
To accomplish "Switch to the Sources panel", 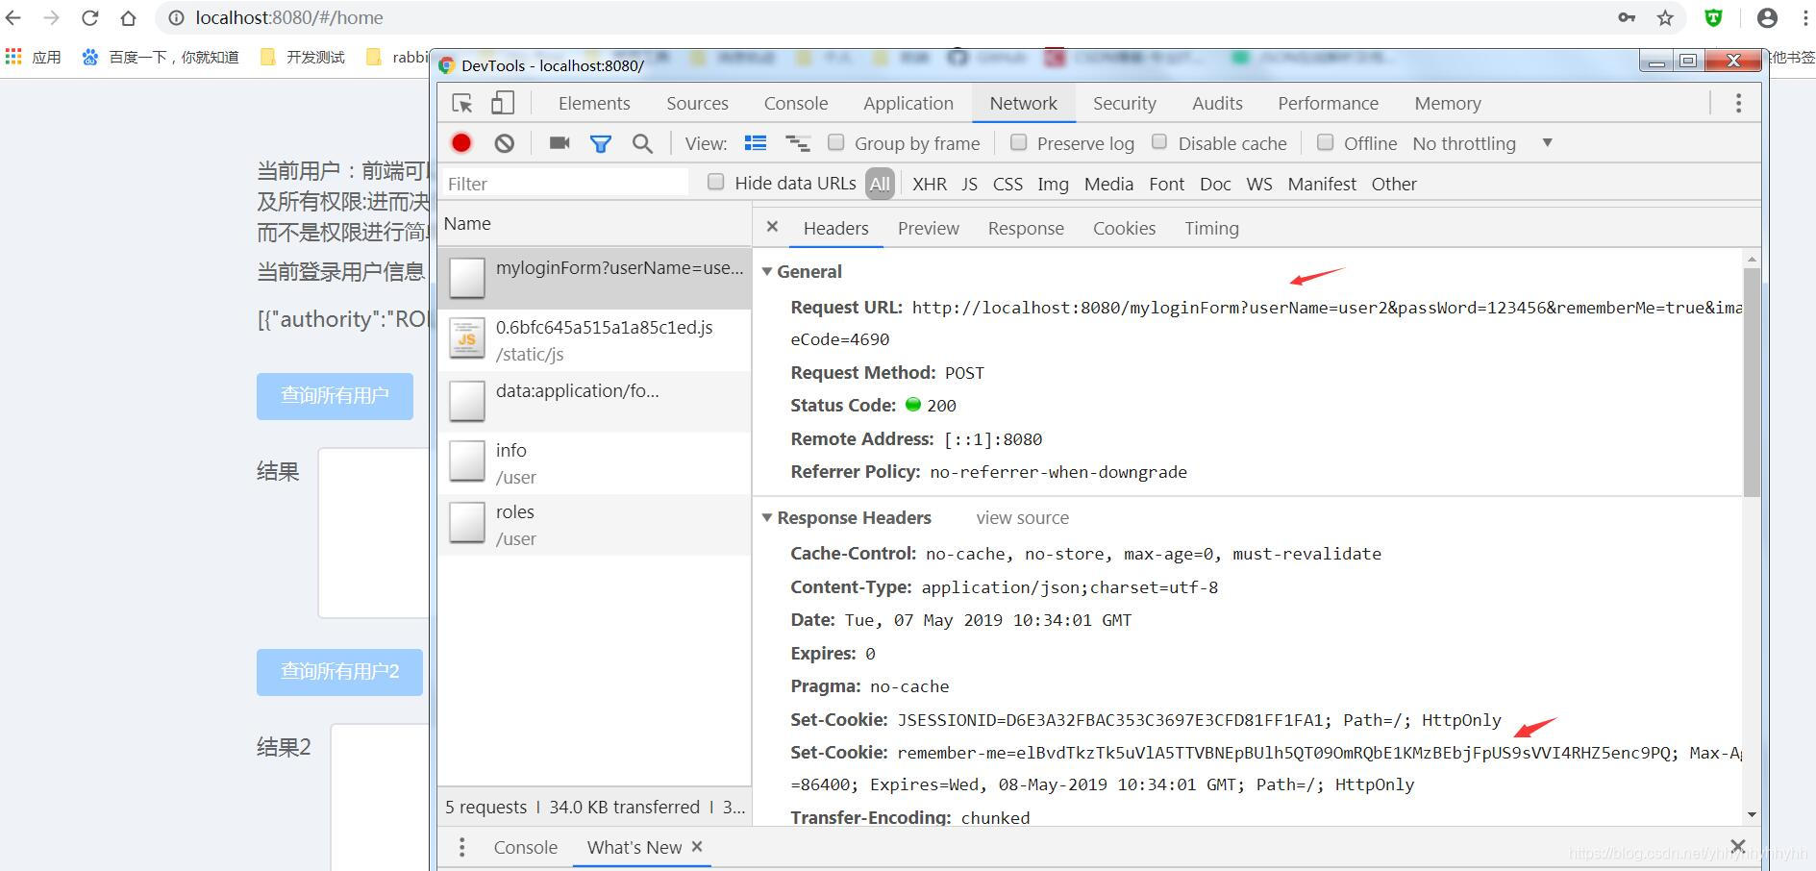I will (697, 103).
